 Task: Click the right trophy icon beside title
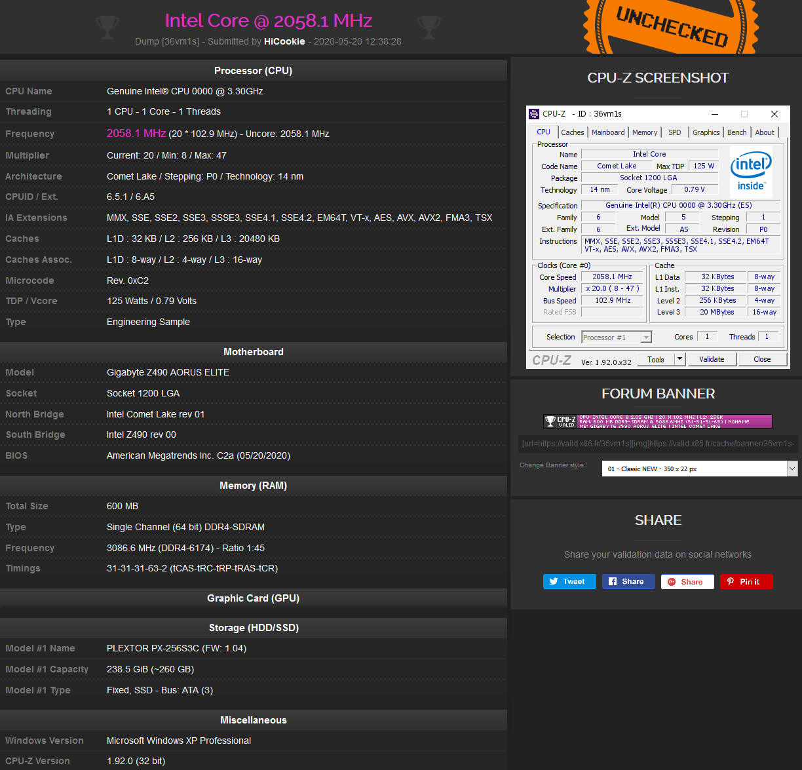click(x=429, y=26)
